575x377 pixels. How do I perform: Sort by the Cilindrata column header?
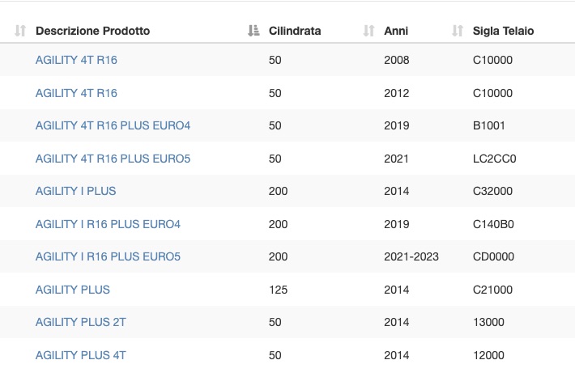pos(295,31)
